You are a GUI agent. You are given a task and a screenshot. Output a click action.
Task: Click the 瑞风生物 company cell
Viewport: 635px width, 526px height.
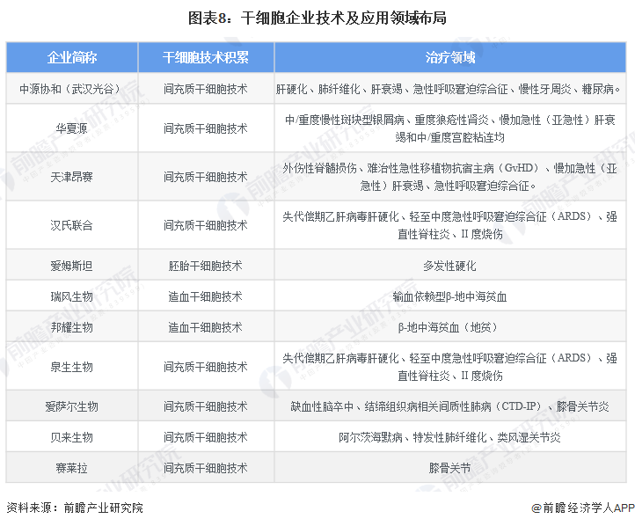coord(72,296)
